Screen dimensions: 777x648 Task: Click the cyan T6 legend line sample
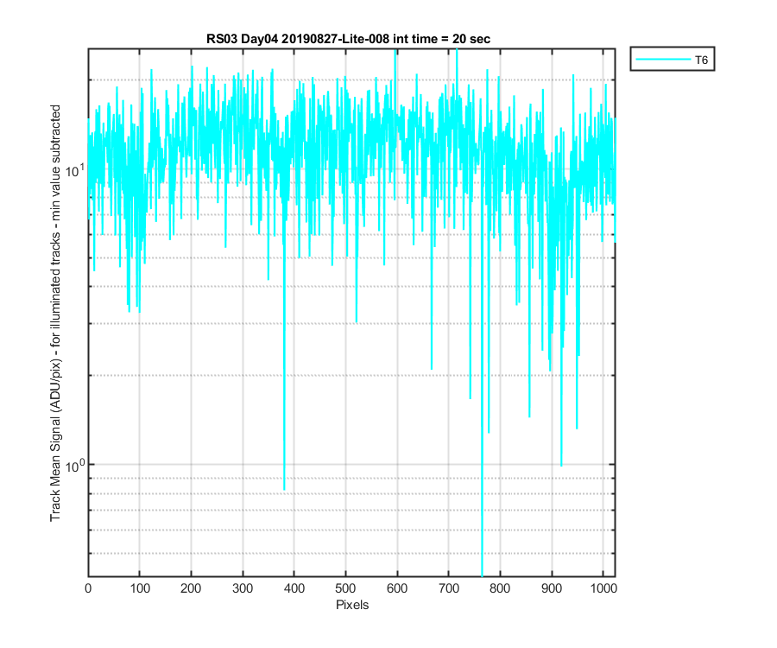(x=663, y=60)
